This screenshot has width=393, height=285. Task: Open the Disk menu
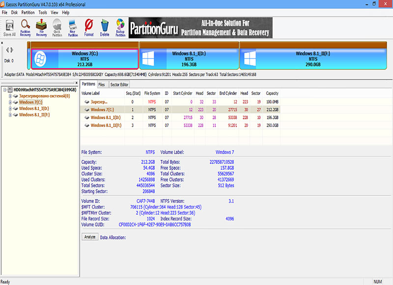(x=14, y=13)
